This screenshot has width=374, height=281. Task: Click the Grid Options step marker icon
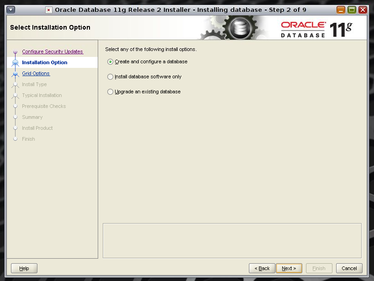click(15, 74)
